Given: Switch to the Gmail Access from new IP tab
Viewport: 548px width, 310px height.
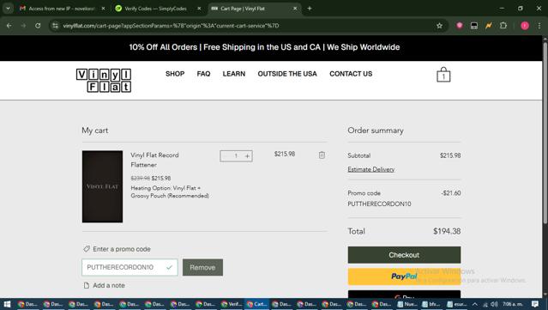Looking at the screenshot, I should [x=62, y=9].
